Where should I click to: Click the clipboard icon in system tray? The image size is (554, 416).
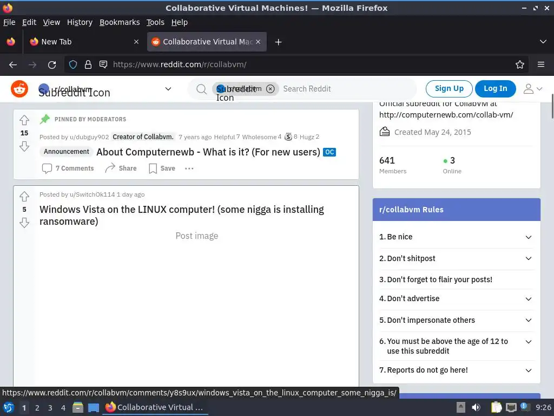497,407
